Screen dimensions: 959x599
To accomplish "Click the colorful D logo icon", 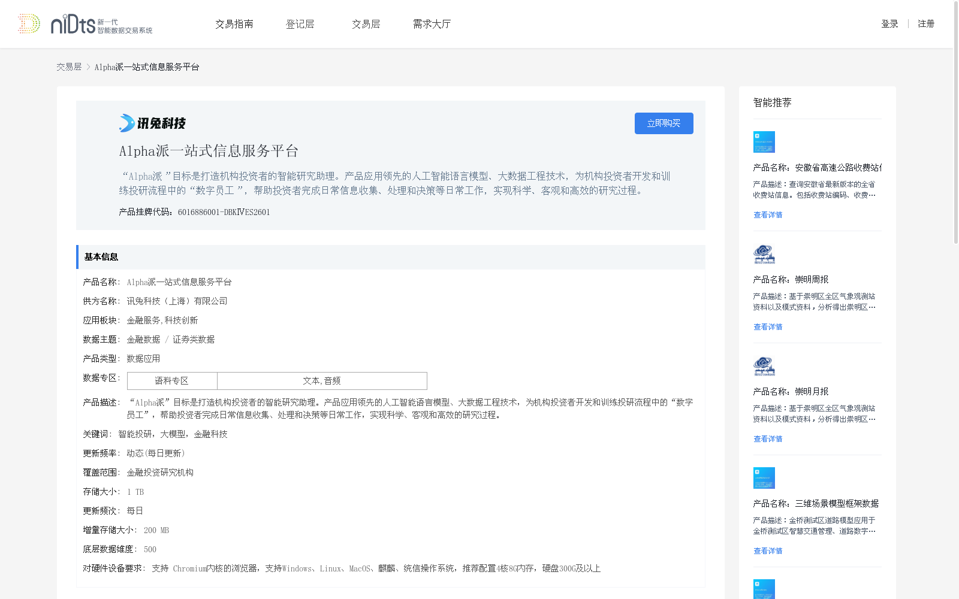I will click(29, 23).
